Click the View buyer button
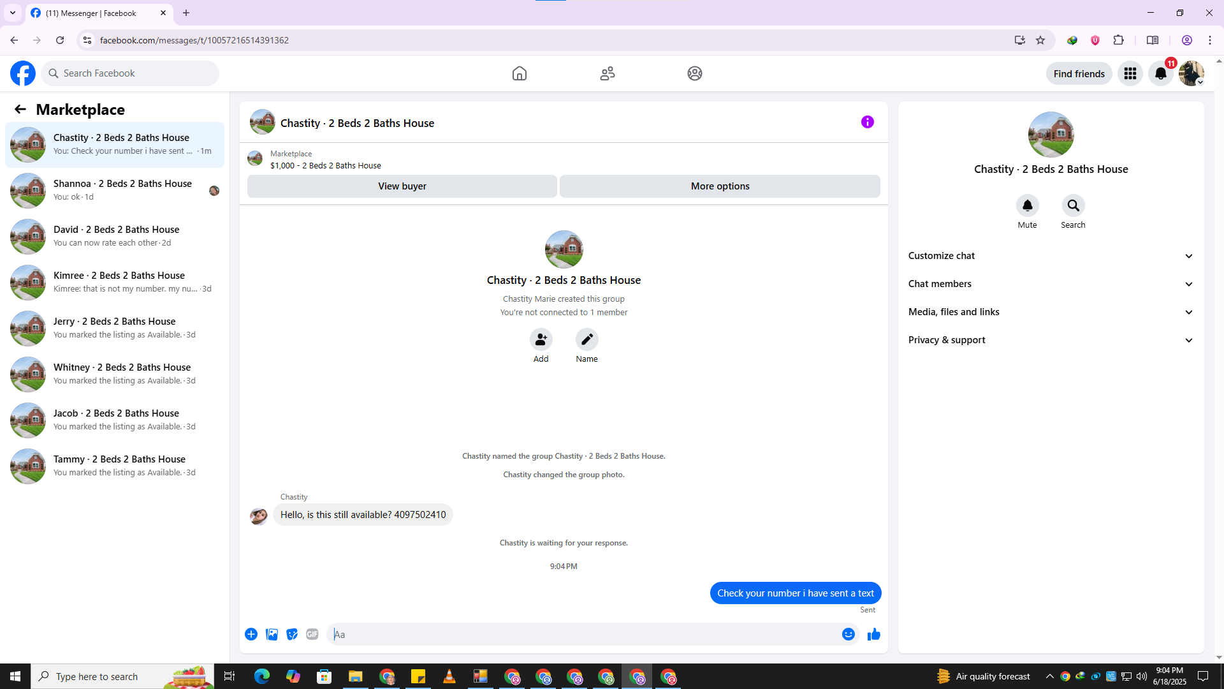This screenshot has height=689, width=1224. click(402, 186)
